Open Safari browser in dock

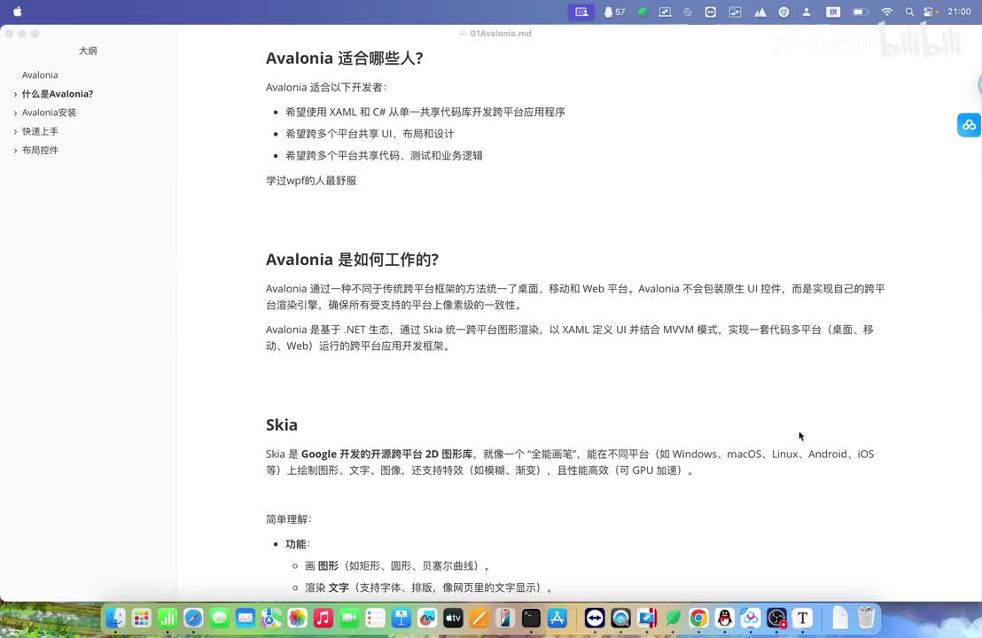(193, 619)
